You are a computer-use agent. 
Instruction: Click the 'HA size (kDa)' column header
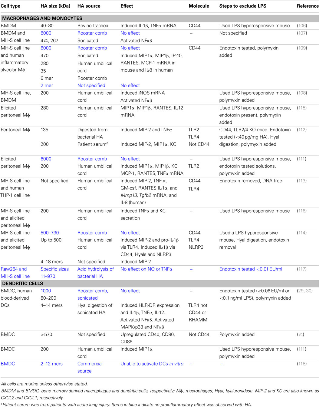[x=55, y=6]
